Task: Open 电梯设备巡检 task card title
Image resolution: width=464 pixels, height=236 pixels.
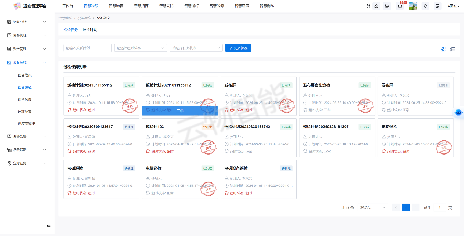Action: (x=236, y=168)
